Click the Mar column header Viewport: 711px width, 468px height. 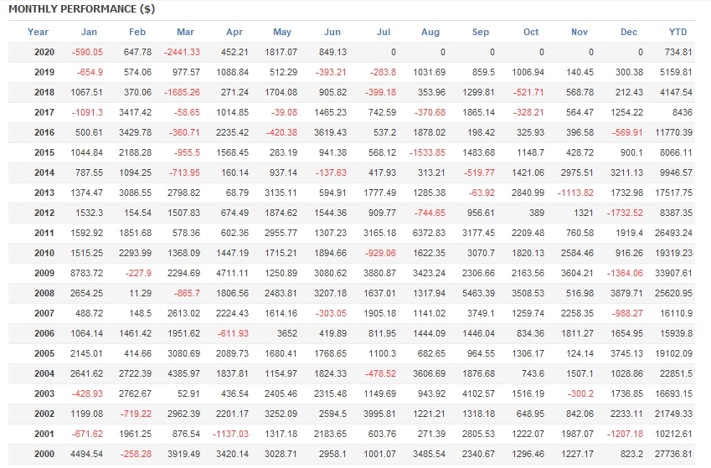185,32
